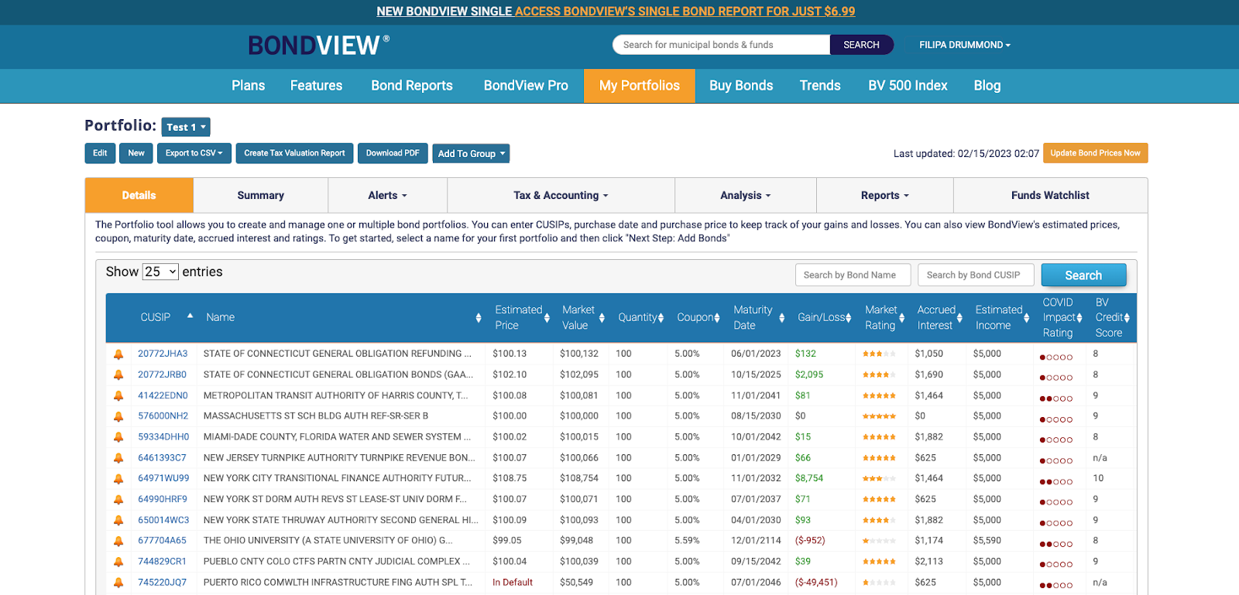Click the alert bell for CUSIP 745220JQ7
Viewport: 1239px width, 595px height.
[x=118, y=583]
